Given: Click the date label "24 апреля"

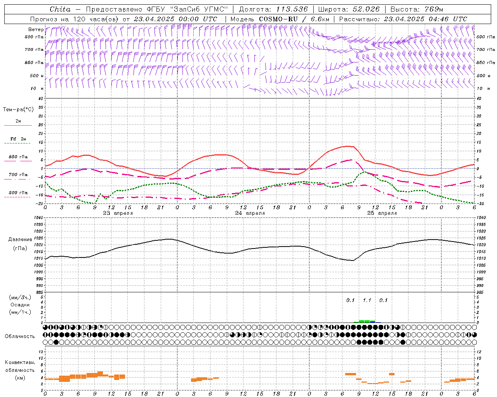Looking at the screenshot, I should (250, 213).
